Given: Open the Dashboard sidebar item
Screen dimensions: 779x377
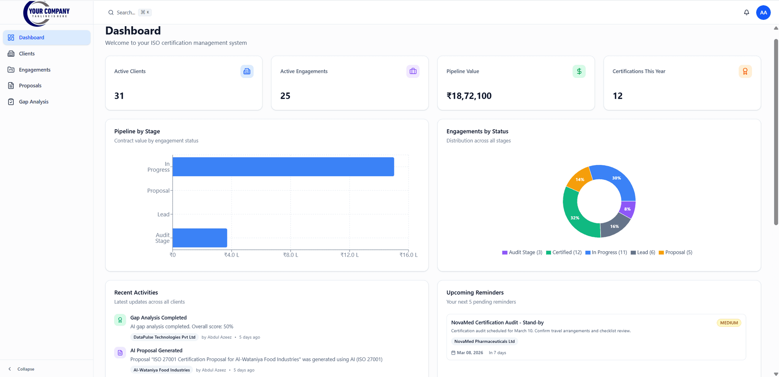Looking at the screenshot, I should 46,38.
